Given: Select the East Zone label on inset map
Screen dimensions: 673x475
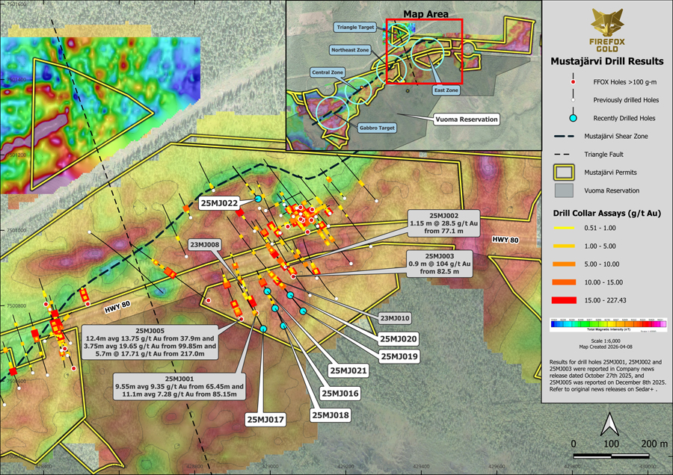Looking at the screenshot, I should (x=447, y=90).
